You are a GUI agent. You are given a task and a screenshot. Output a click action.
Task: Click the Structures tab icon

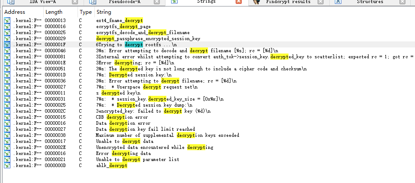338,2
